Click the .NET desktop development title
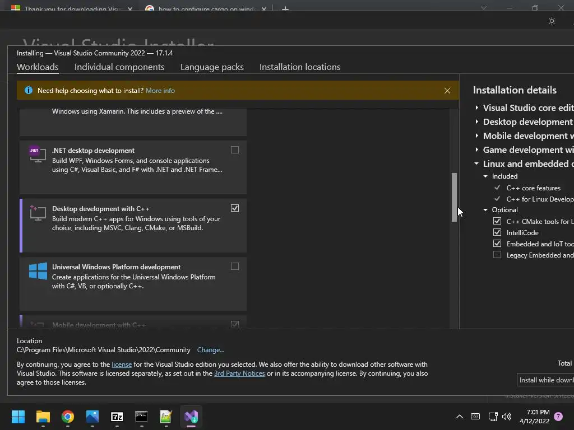The image size is (574, 430). [x=93, y=150]
